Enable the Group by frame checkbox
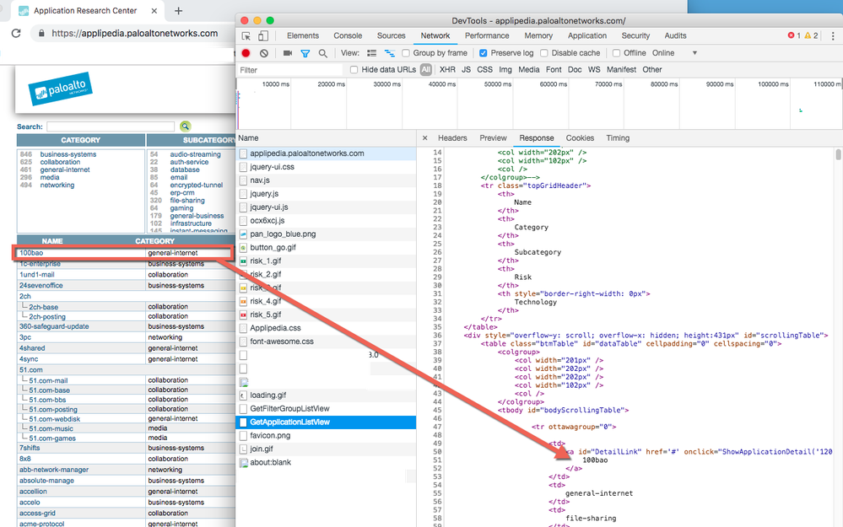 click(x=407, y=53)
